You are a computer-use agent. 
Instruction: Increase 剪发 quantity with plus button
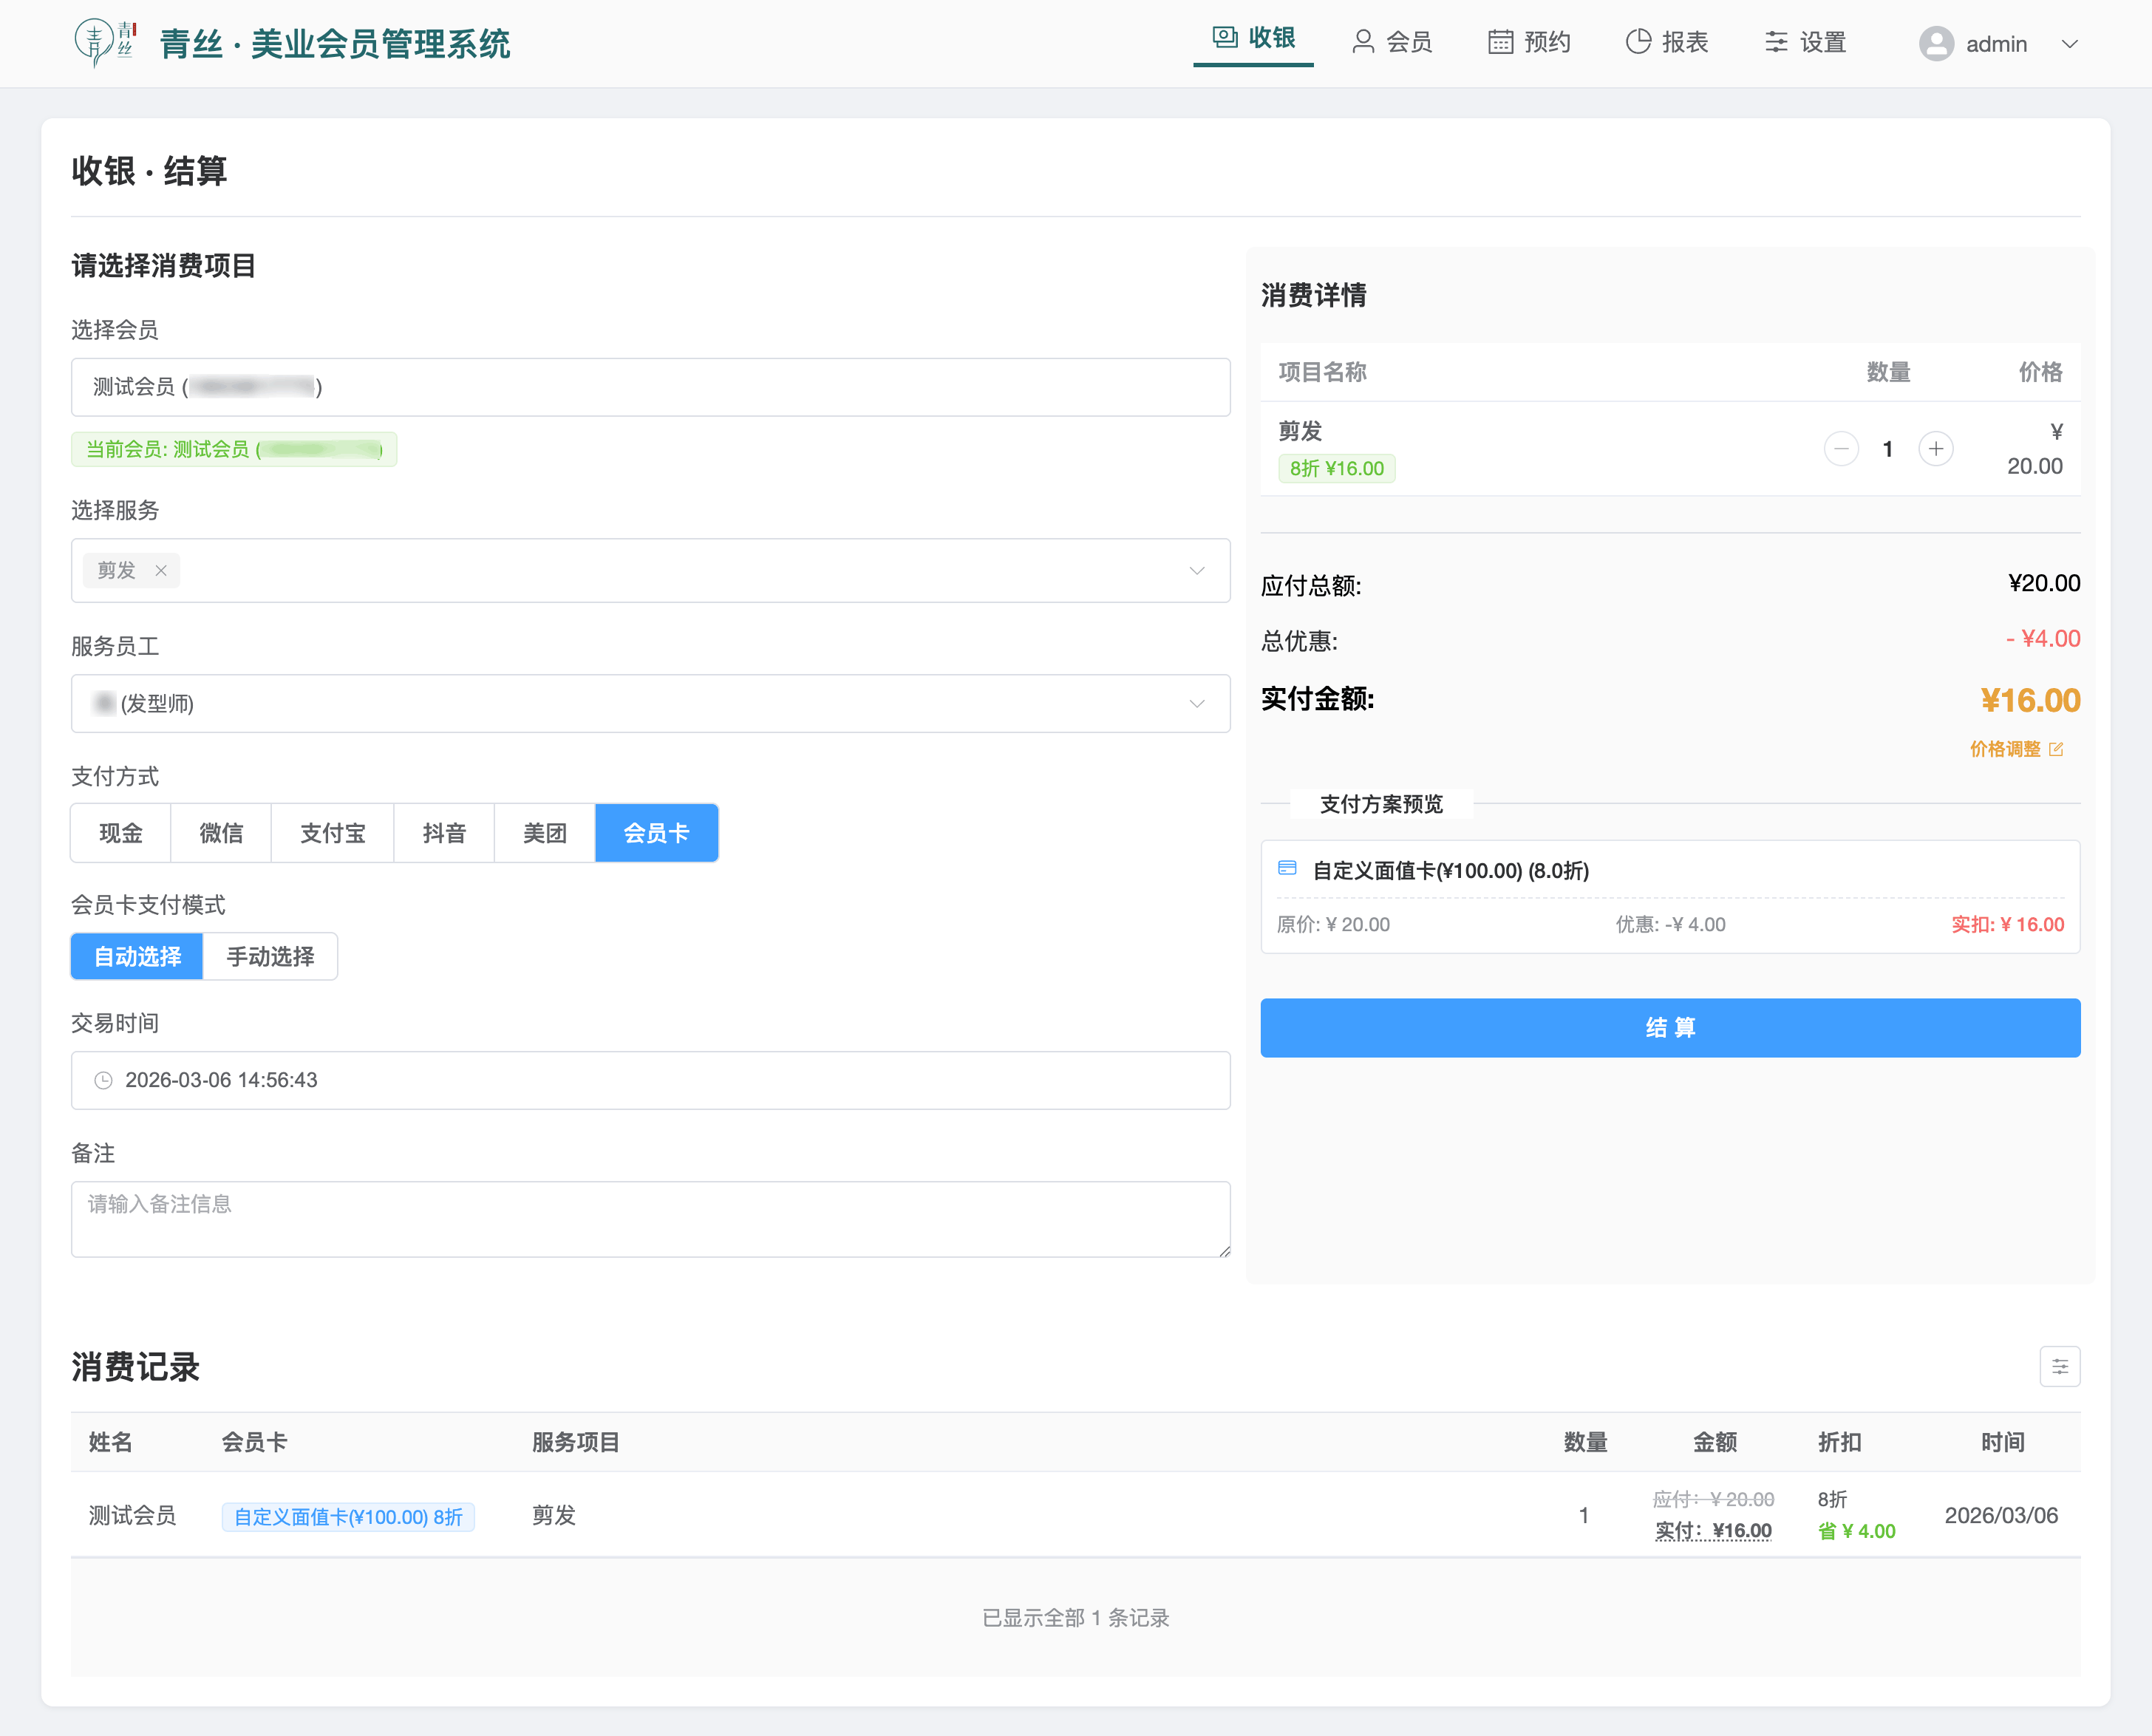tap(1936, 449)
